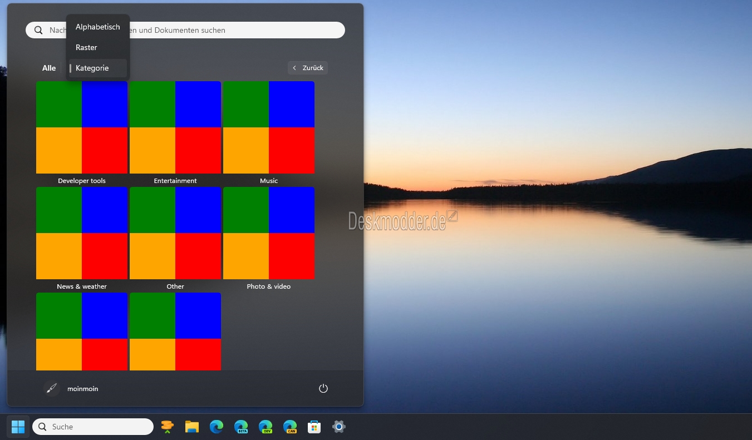
Task: Open the Other category folder
Action: (x=175, y=234)
